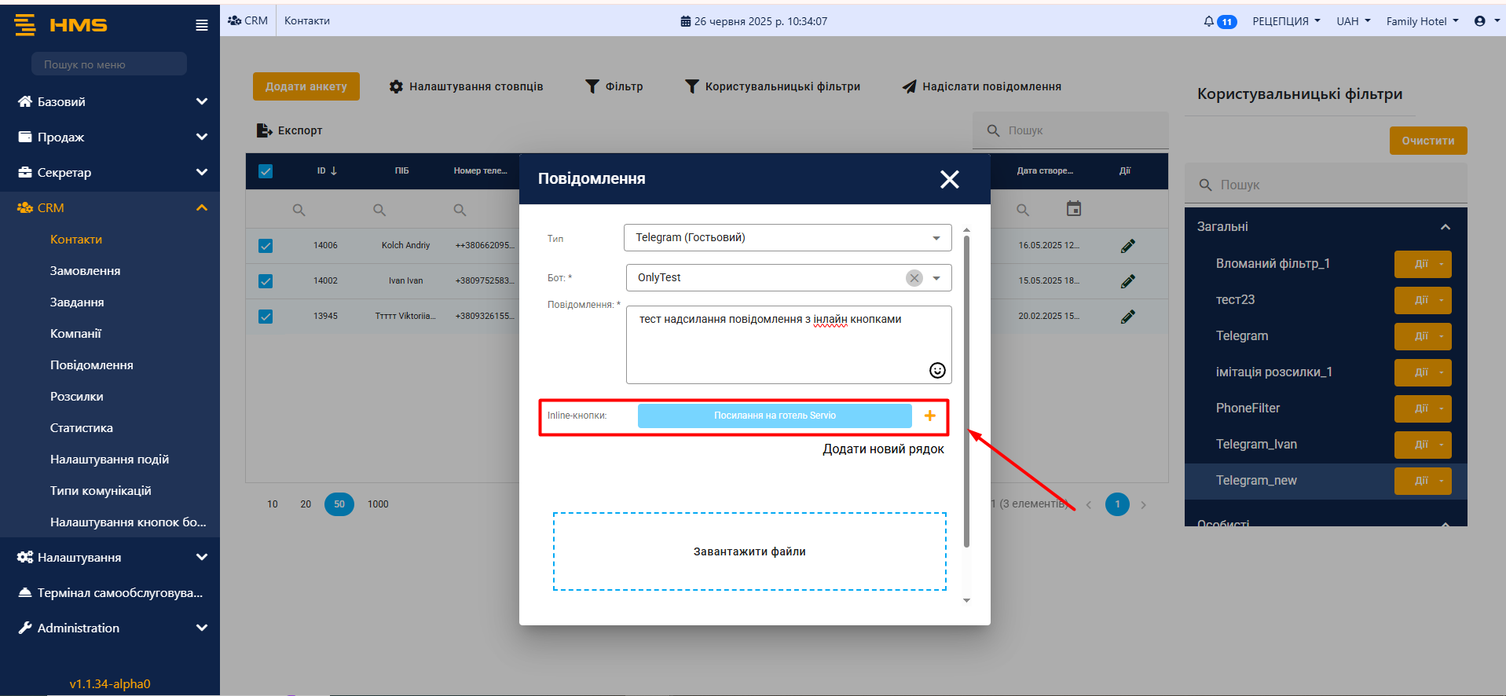Open the Telegram (Гостьовий) type dropdown
The width and height of the screenshot is (1506, 696).
pyautogui.click(x=787, y=238)
